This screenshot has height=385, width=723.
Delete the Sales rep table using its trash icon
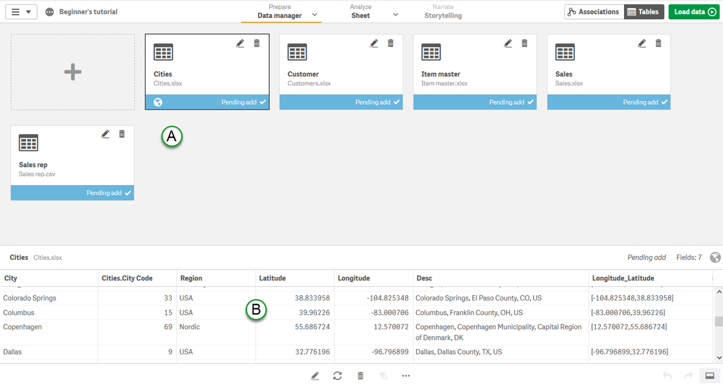(122, 133)
